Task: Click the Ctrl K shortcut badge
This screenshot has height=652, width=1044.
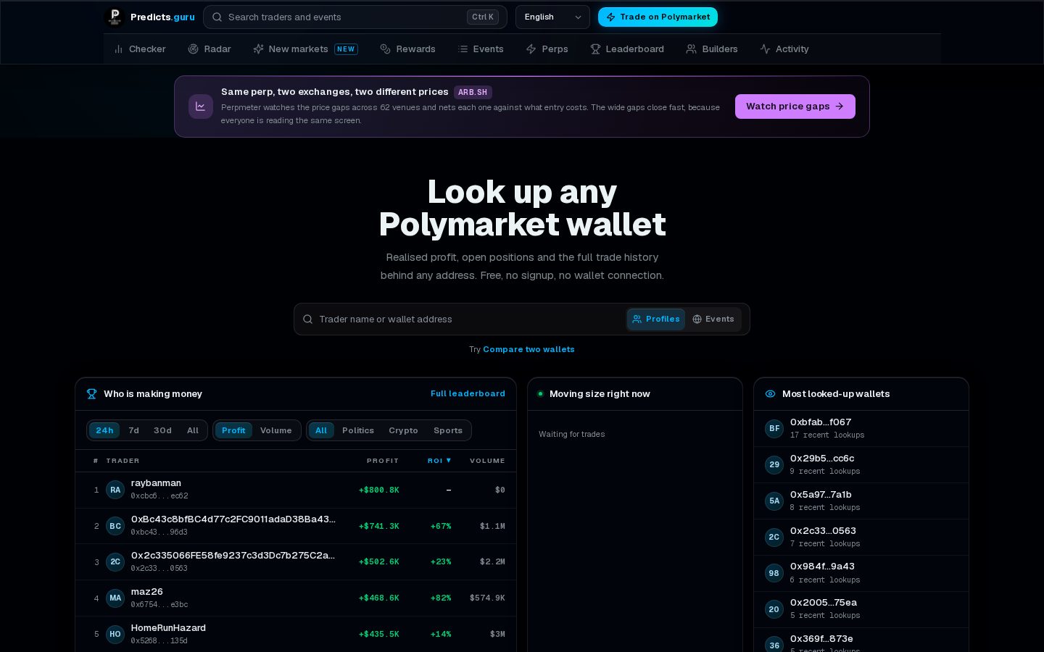Action: click(x=483, y=17)
